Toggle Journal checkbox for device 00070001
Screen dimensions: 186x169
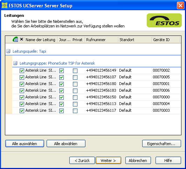tap(61, 84)
